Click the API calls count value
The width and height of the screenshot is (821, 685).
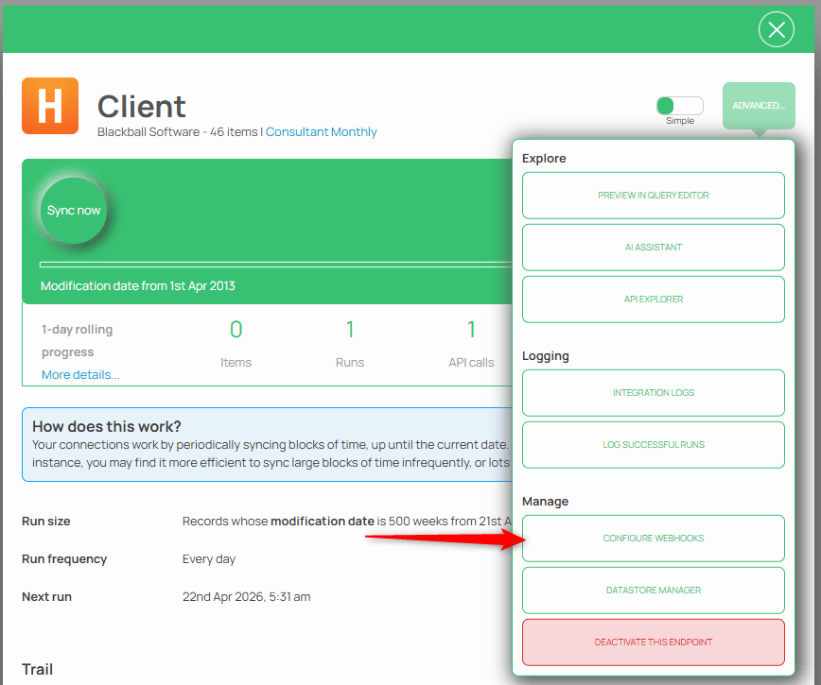471,330
